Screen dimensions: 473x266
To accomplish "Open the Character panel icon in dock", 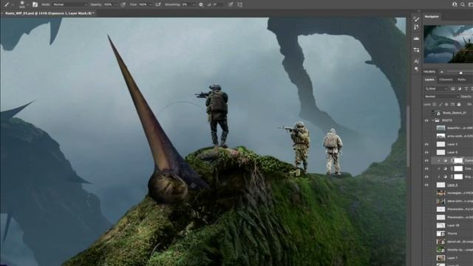I will point(417,61).
